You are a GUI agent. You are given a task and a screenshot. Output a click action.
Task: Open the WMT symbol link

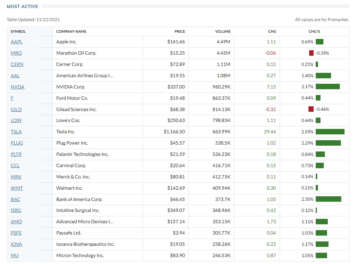tap(17, 188)
